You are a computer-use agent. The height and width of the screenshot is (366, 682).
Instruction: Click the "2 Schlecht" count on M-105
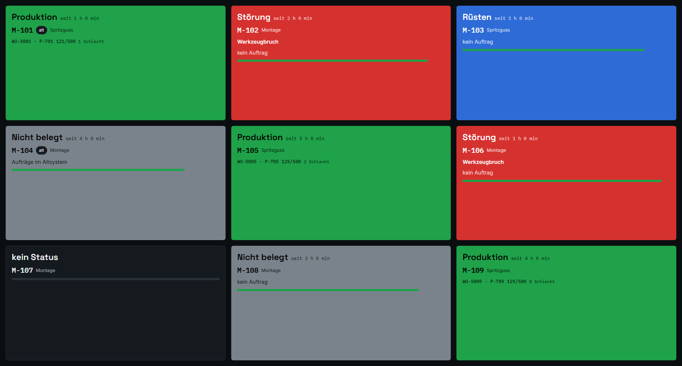pos(316,162)
